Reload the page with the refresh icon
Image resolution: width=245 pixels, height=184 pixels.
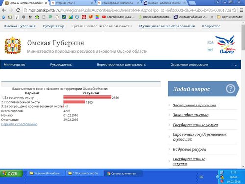pyautogui.click(x=18, y=10)
